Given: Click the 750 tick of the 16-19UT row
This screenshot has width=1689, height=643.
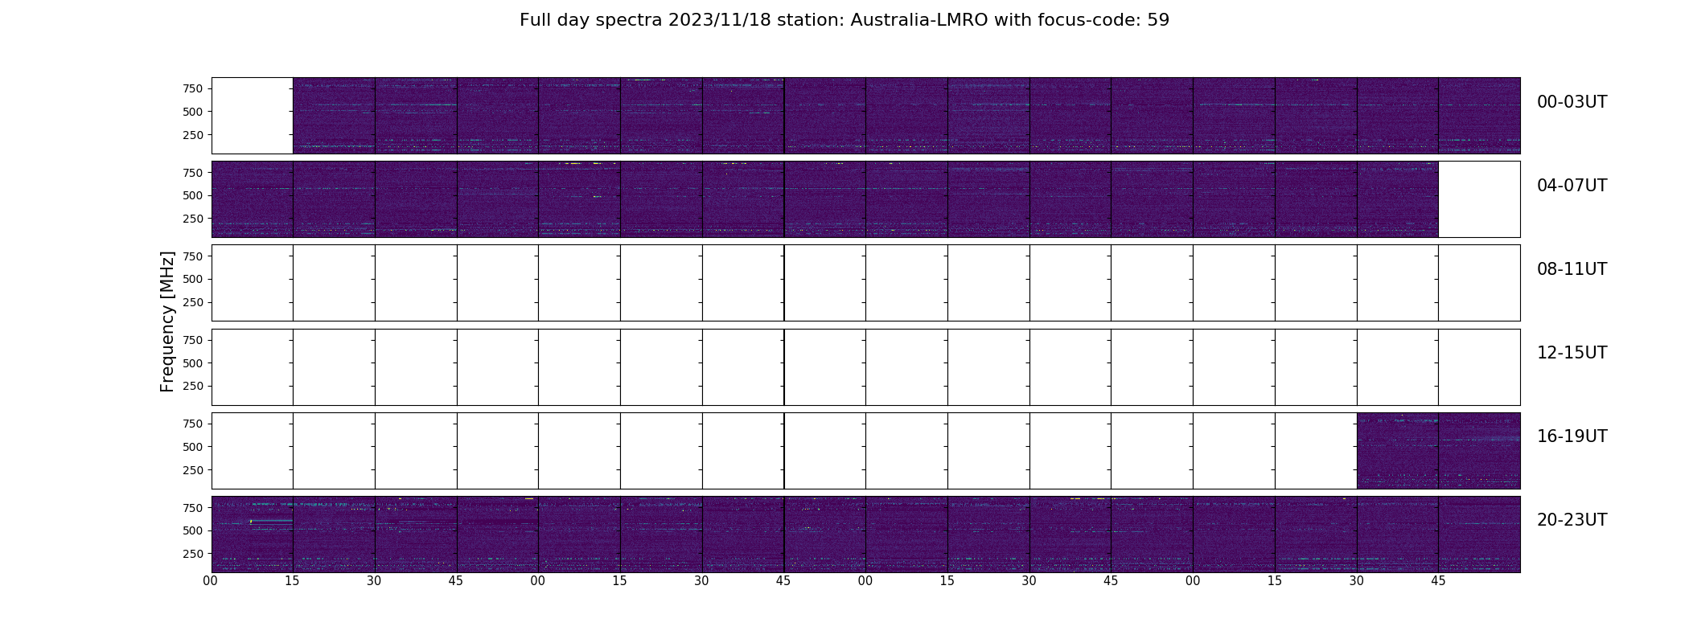Looking at the screenshot, I should tap(192, 424).
